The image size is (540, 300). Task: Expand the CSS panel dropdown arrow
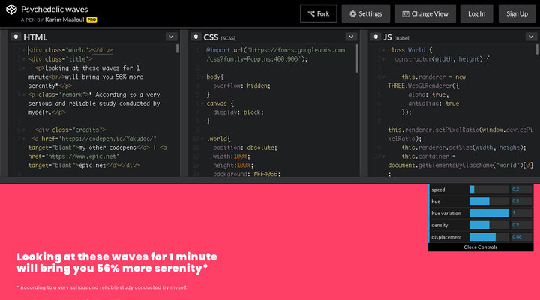(x=351, y=37)
